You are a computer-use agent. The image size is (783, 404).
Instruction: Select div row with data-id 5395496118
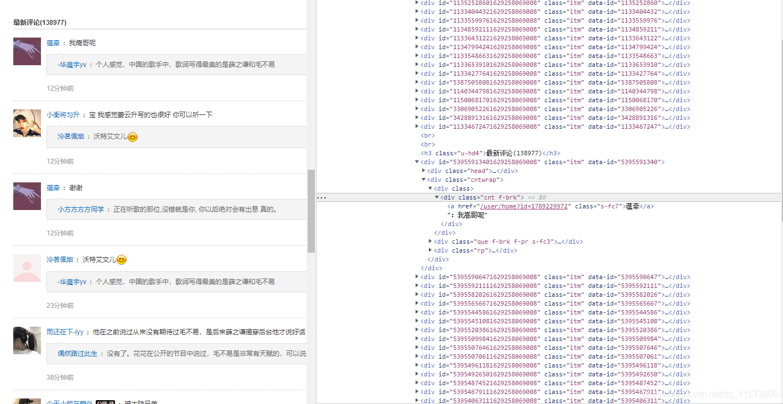click(x=555, y=365)
